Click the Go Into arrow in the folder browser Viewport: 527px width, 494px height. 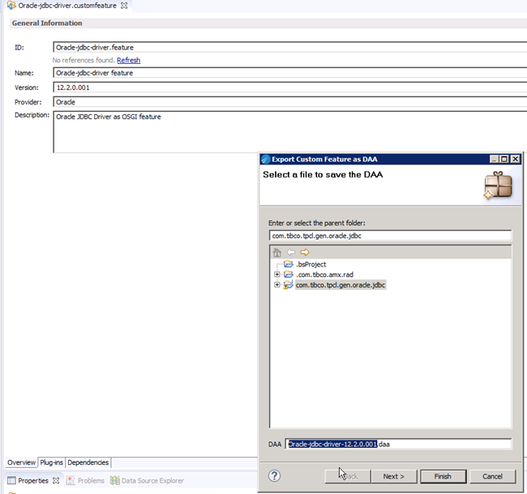coord(305,252)
